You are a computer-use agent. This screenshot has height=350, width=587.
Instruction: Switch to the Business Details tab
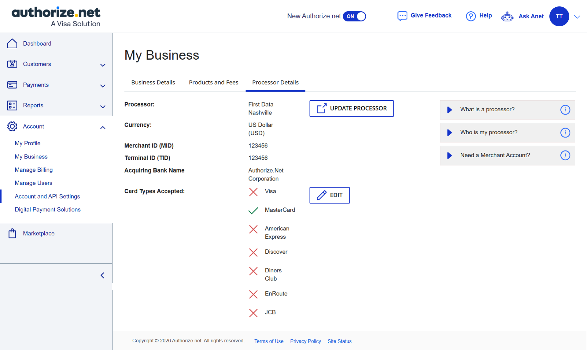[153, 82]
